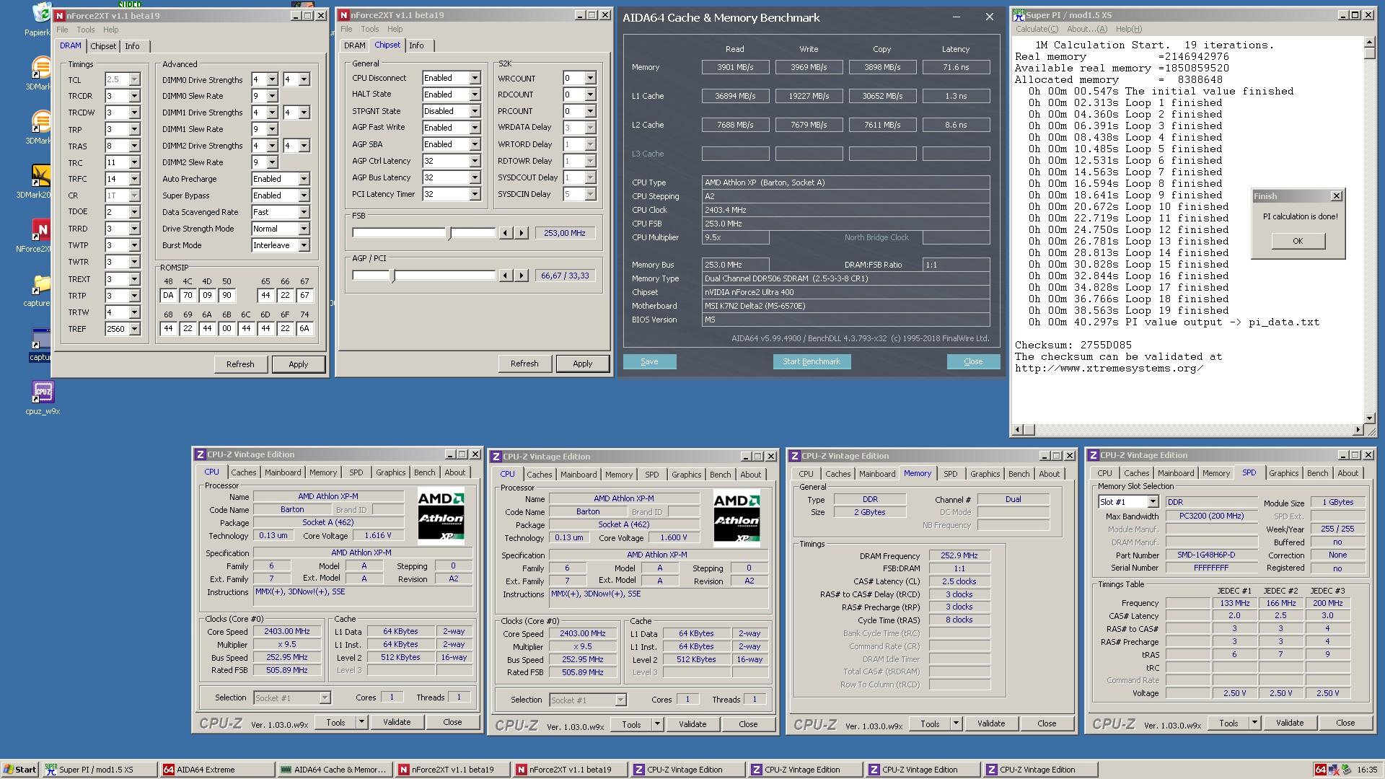Open the STPGNT State dropdown
Screen dimensions: 1385x779
475,111
